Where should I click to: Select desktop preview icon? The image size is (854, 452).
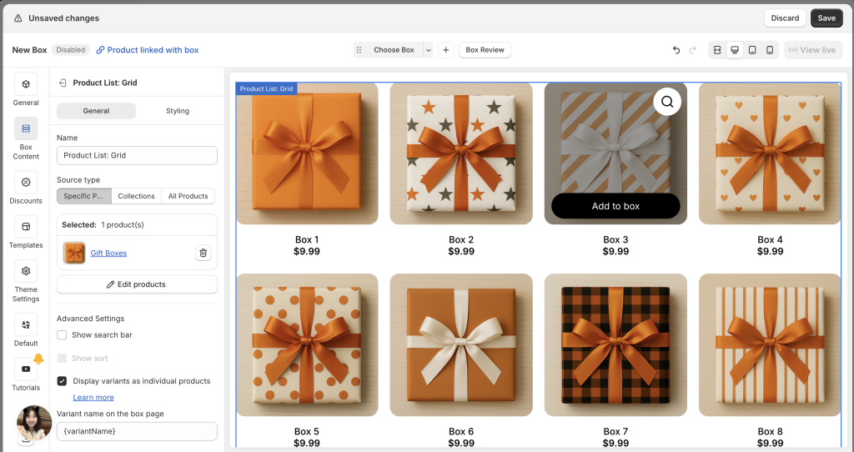[x=735, y=50]
